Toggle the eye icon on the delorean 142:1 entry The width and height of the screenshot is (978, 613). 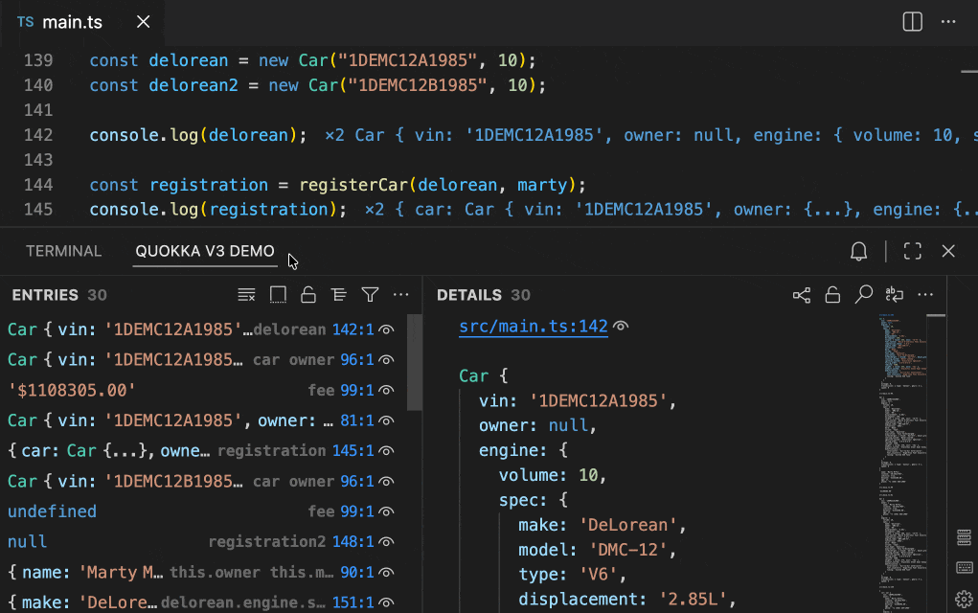tap(387, 329)
